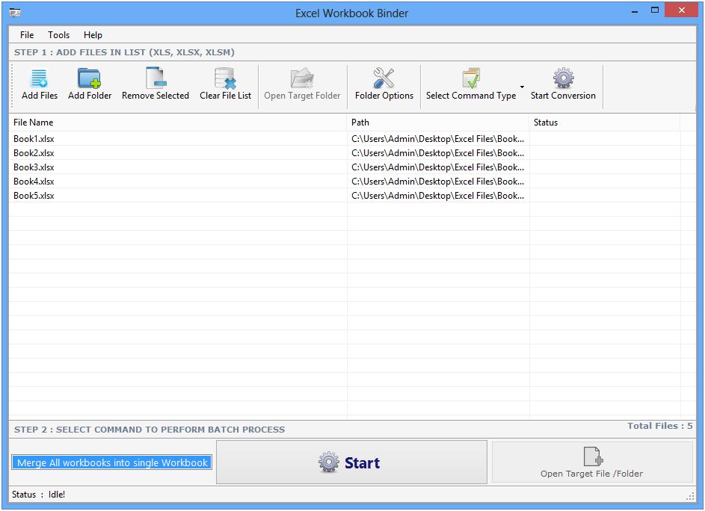Open Folder Options tools icon
This screenshot has width=705, height=511.
384,78
